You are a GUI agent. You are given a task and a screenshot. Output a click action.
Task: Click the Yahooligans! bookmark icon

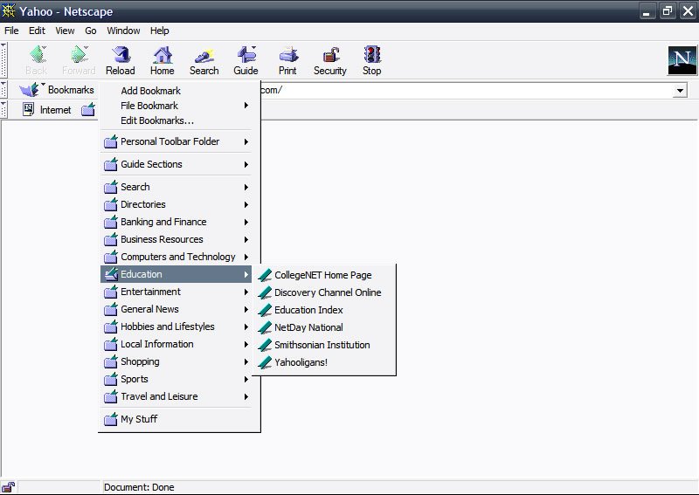(265, 362)
